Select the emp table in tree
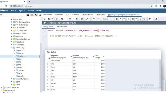166x93 pixels. 20,62
